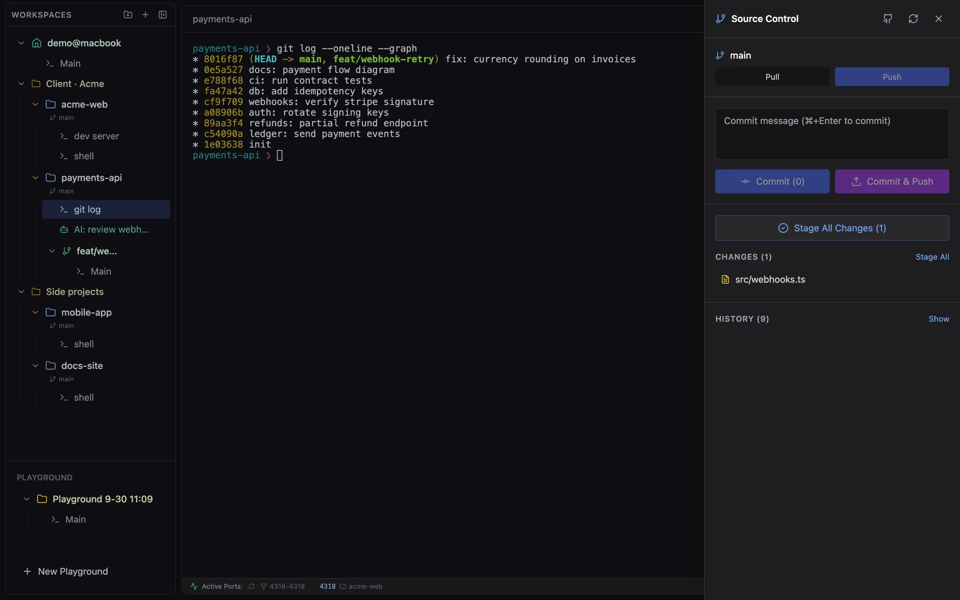960x600 pixels.
Task: Show the commit history
Action: 938,319
